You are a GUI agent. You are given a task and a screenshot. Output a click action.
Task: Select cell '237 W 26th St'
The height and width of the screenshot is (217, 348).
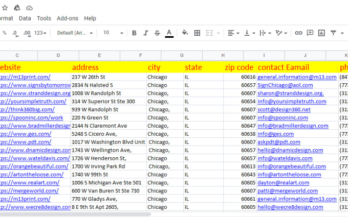(x=108, y=77)
